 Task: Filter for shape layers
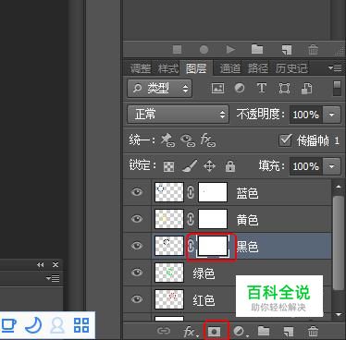tap(284, 89)
